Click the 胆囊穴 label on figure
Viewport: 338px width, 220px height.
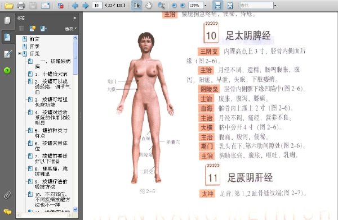173,142
